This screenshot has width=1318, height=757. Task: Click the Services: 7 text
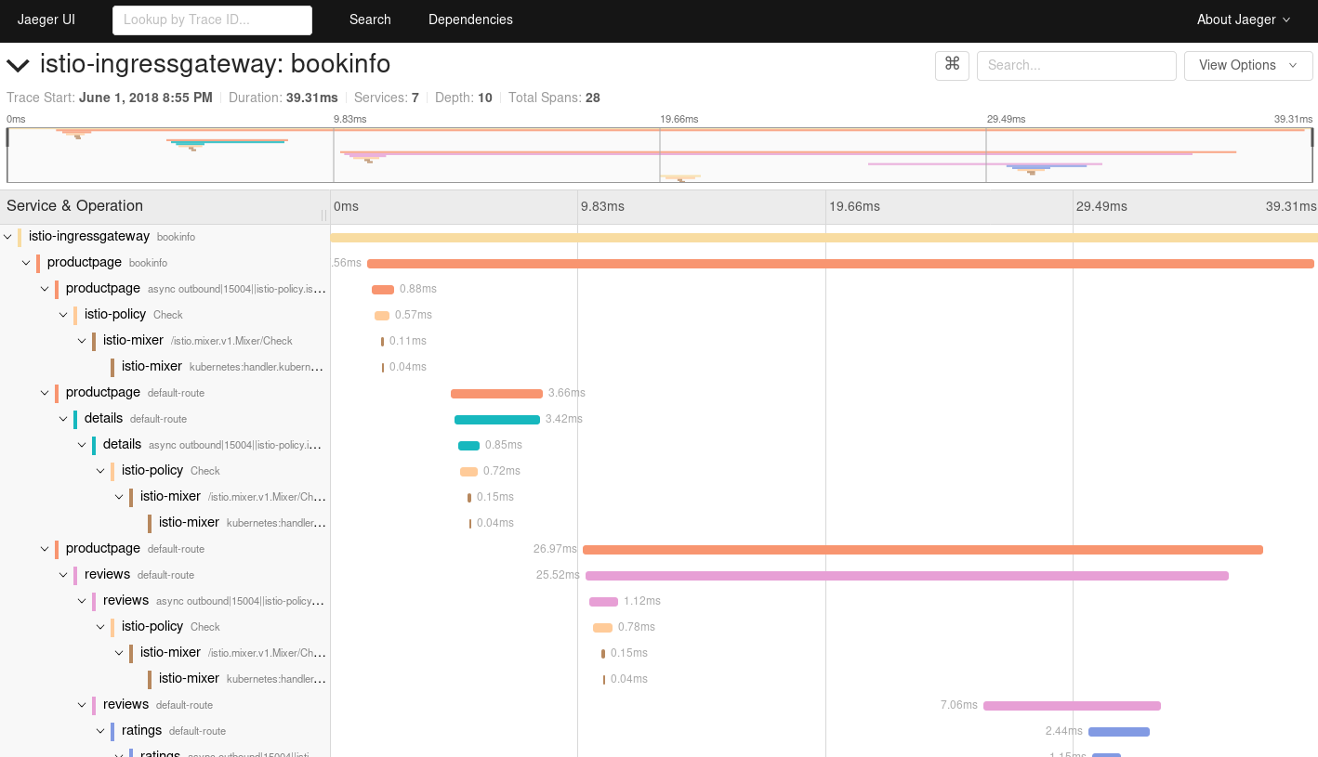[x=386, y=98]
